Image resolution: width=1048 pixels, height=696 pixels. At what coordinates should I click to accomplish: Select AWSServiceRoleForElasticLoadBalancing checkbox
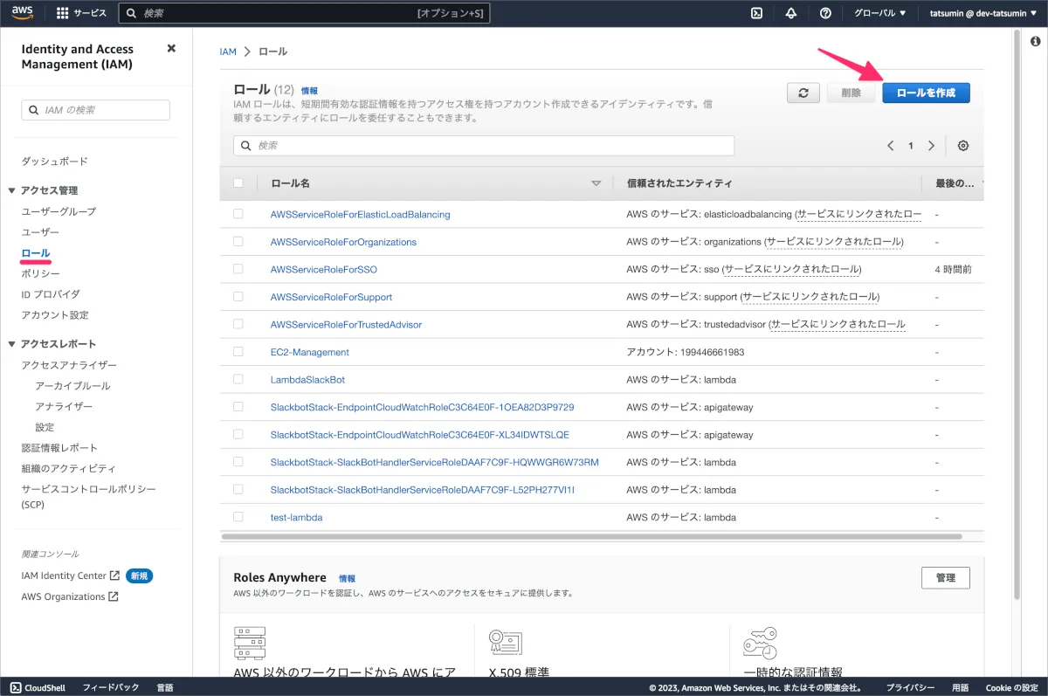238,214
